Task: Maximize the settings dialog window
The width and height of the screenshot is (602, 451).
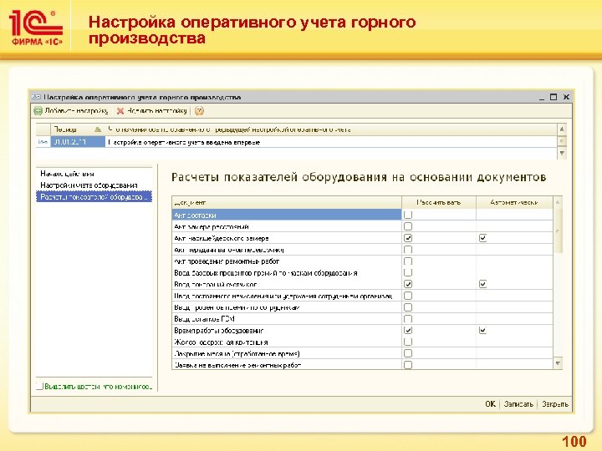Action: (554, 97)
